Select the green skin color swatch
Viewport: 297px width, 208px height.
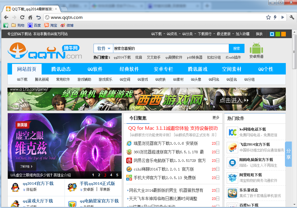coord(278,34)
